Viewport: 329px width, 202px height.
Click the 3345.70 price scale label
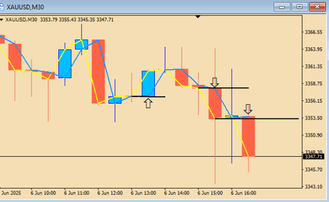pyautogui.click(x=313, y=169)
